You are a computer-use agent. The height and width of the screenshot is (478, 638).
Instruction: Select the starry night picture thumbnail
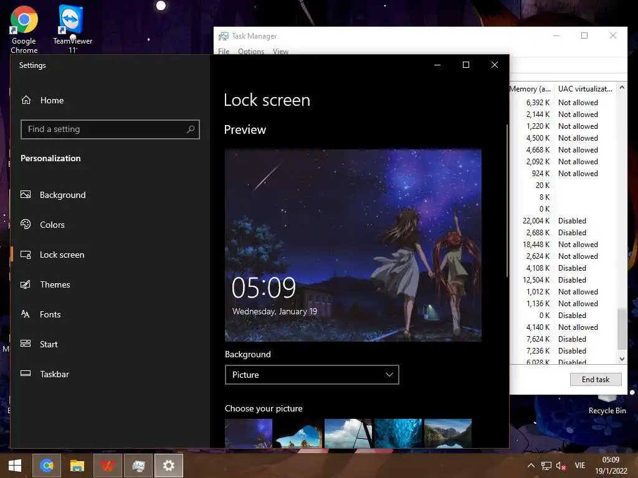click(249, 433)
